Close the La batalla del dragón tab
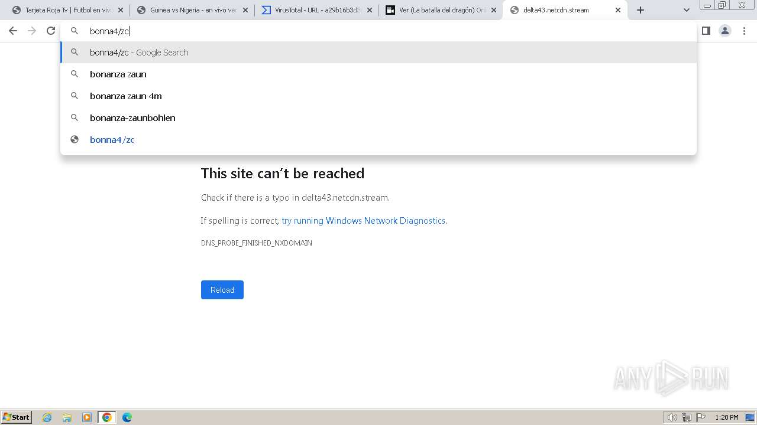 (493, 10)
